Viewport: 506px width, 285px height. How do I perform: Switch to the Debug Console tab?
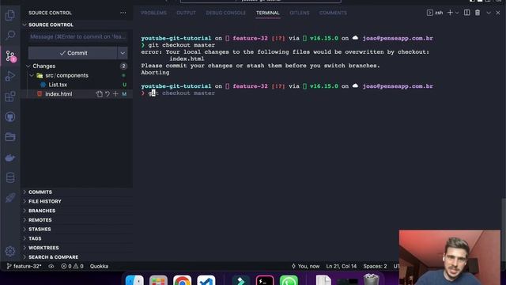[225, 13]
